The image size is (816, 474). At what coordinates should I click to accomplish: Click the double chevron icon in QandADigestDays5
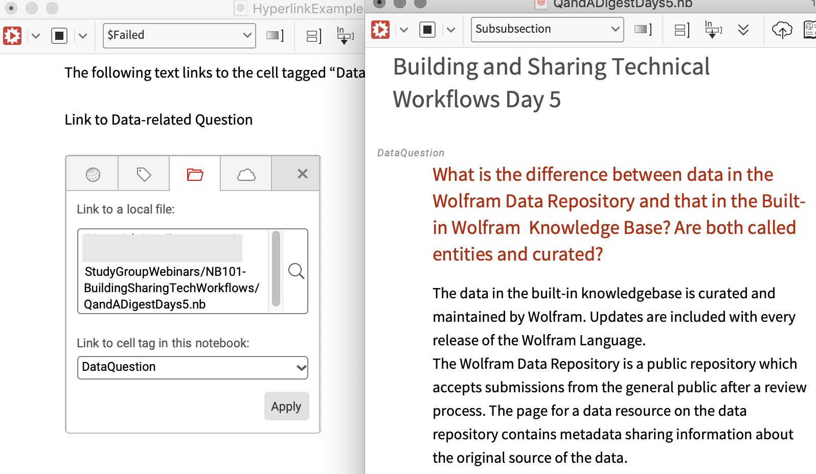pyautogui.click(x=743, y=30)
